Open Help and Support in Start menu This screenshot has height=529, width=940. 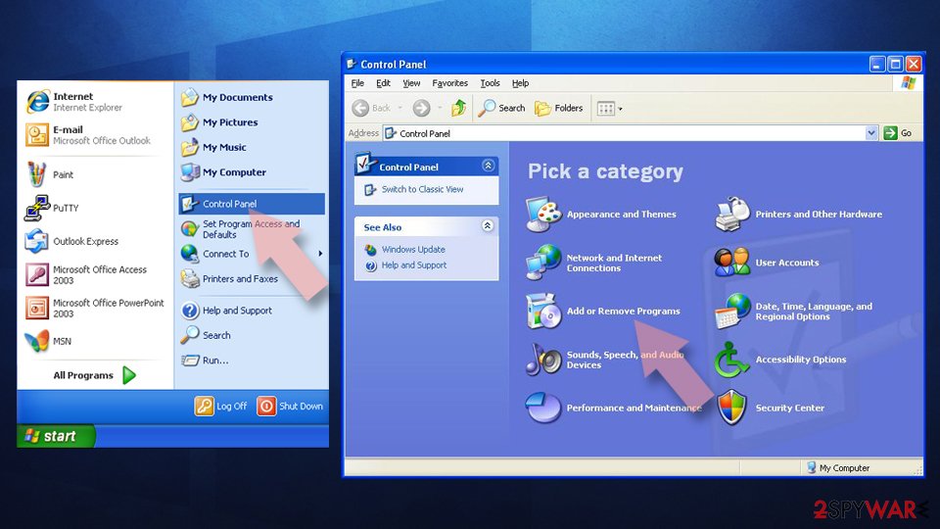(226, 311)
